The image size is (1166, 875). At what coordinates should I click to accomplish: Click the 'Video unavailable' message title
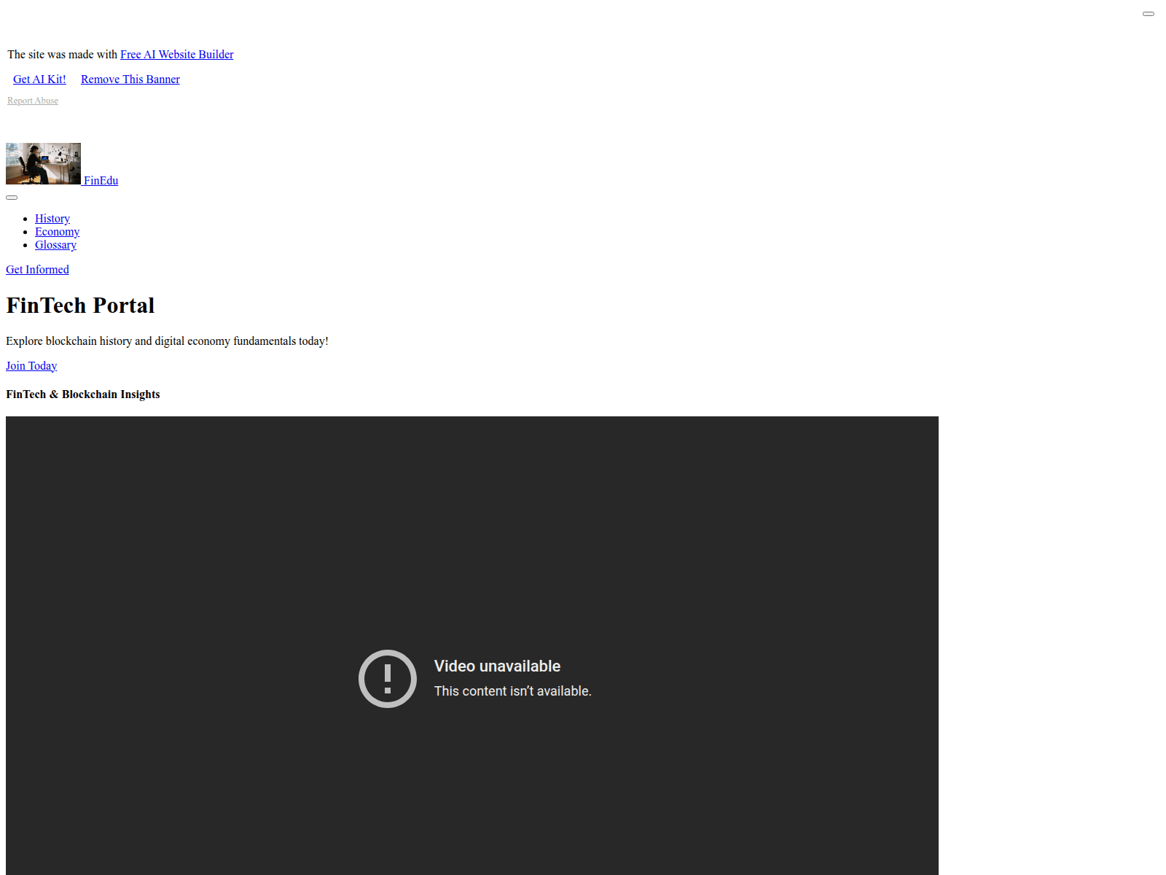coord(497,666)
